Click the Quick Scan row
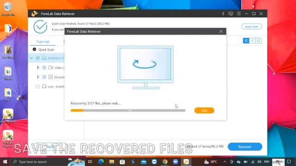This screenshot has width=296, height=166. [46, 49]
